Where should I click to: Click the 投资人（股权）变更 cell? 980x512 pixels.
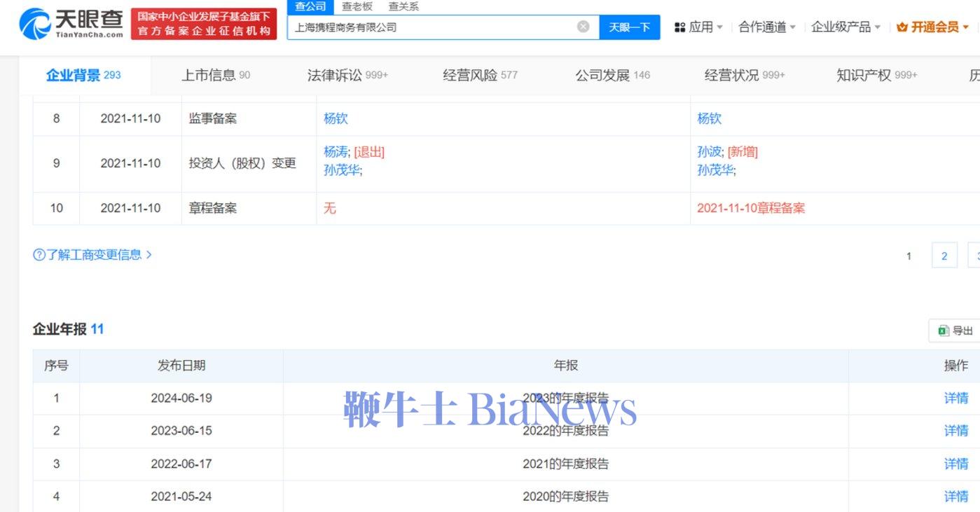[x=249, y=163]
